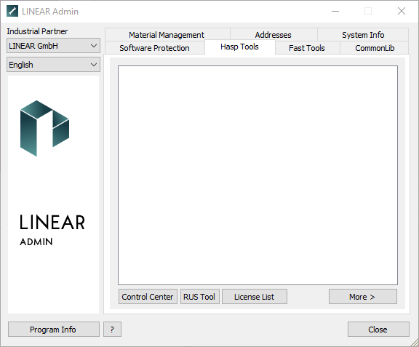Select the Hasp Tools tab

pos(240,47)
